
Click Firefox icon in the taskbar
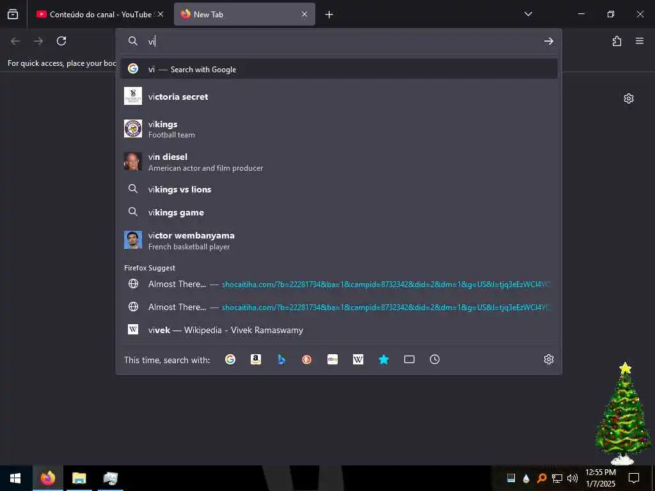click(x=48, y=478)
